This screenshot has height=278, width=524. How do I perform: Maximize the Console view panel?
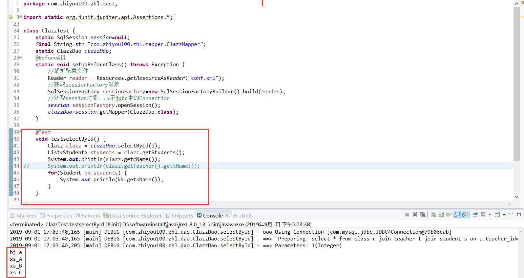519,214
